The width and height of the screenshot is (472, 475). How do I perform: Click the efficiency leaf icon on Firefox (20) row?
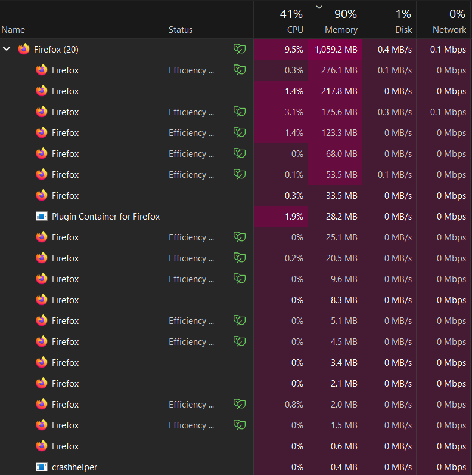[239, 49]
